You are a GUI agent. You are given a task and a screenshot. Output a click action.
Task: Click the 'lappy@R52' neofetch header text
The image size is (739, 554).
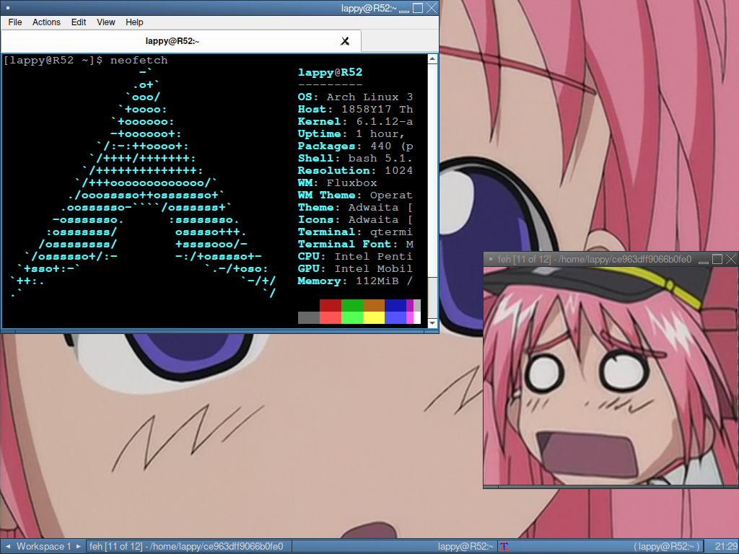point(330,73)
